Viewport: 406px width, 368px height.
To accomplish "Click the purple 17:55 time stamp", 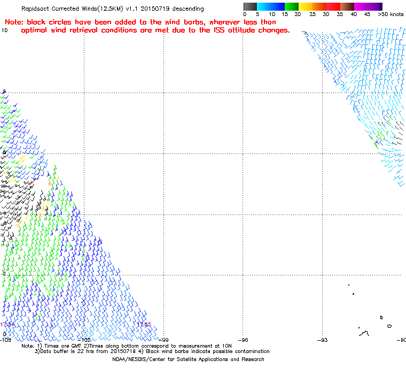I will pos(144,325).
